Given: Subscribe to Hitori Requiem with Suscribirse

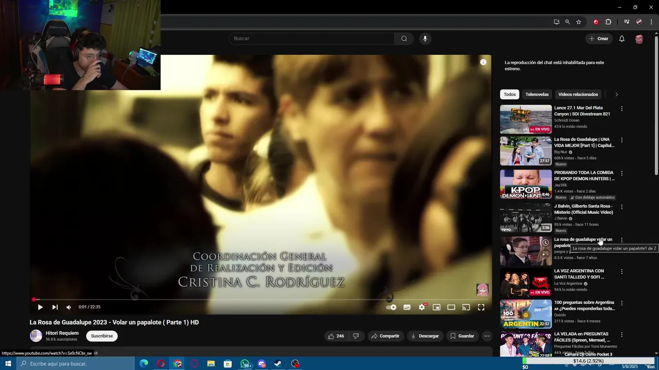Looking at the screenshot, I should [102, 336].
